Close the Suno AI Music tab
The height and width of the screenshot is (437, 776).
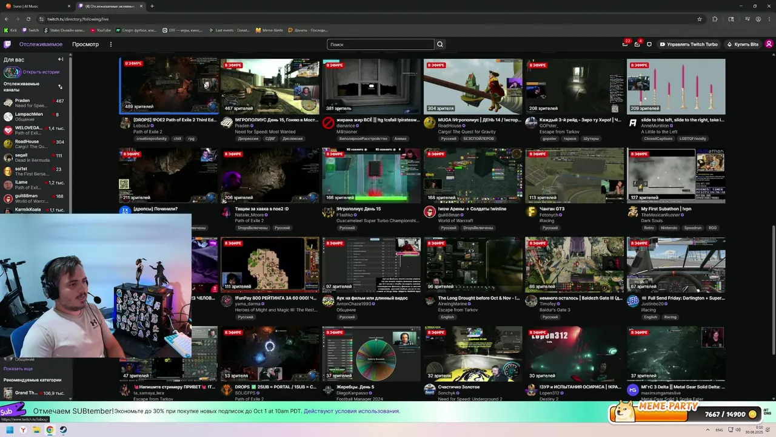click(69, 6)
